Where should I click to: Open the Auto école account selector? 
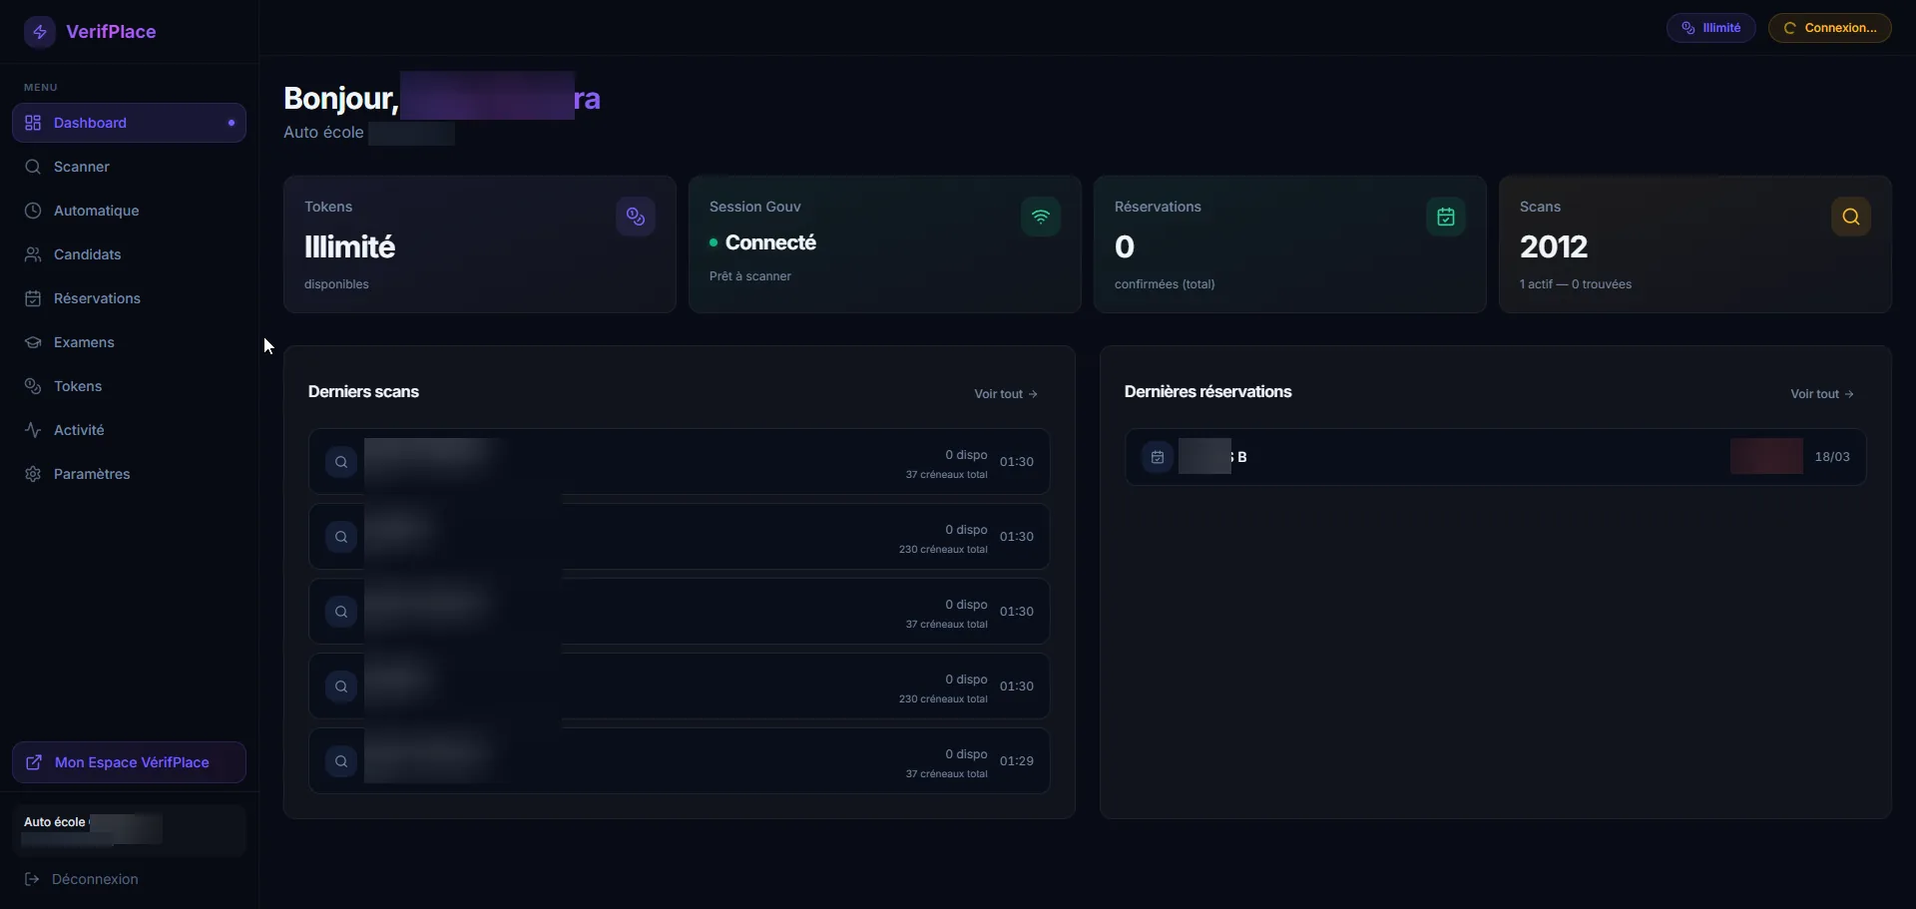pyautogui.click(x=128, y=829)
